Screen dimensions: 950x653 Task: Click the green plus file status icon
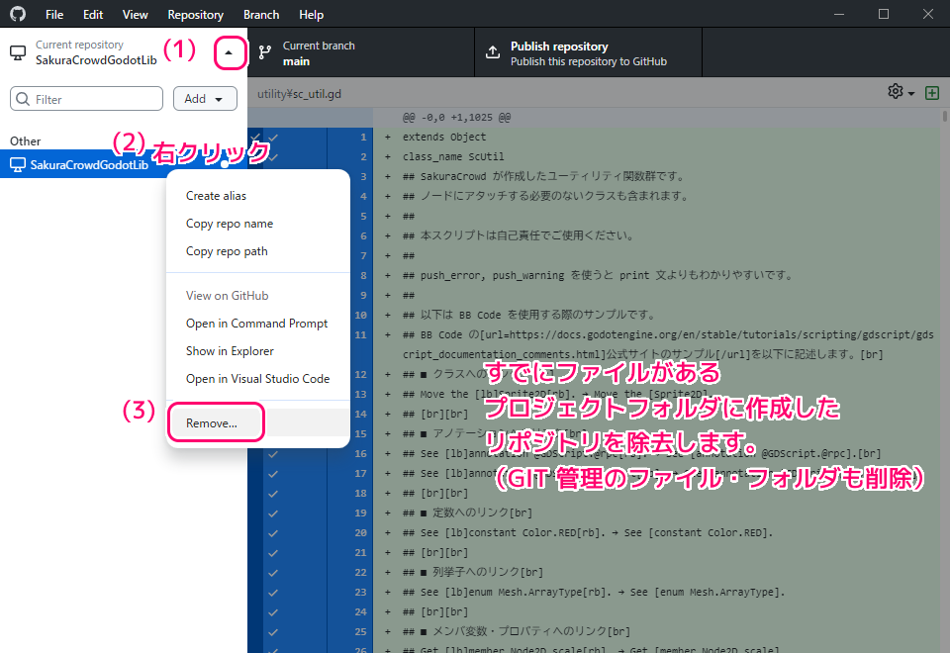[x=932, y=93]
